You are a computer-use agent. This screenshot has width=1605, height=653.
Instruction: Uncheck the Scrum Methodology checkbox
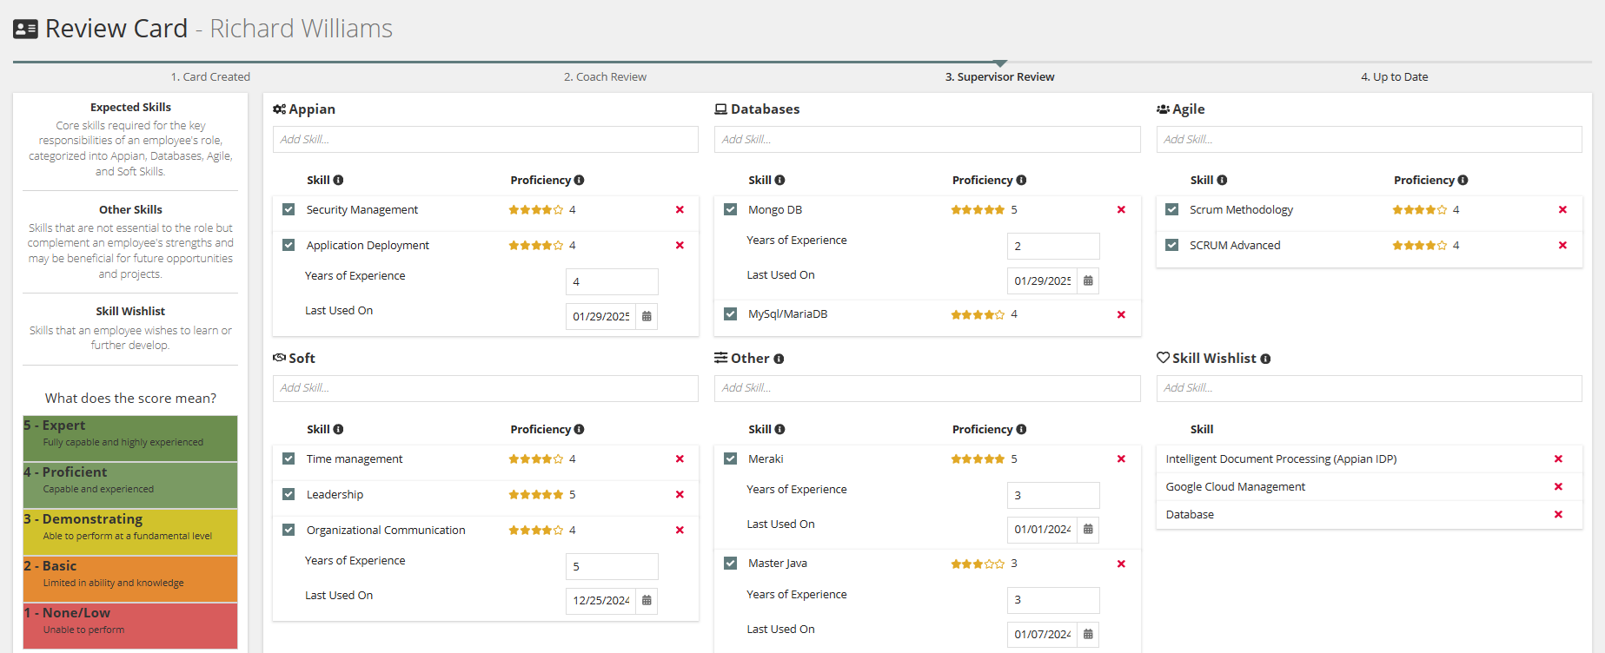click(1171, 210)
